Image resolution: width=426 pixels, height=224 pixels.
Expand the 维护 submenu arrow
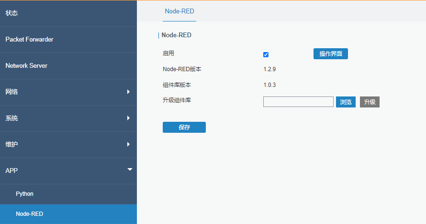click(x=128, y=144)
